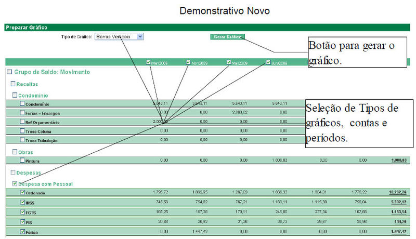Screen dimensions: 416x239
Task: Select the Troca Tubulação checkbox
Action: tap(22, 140)
